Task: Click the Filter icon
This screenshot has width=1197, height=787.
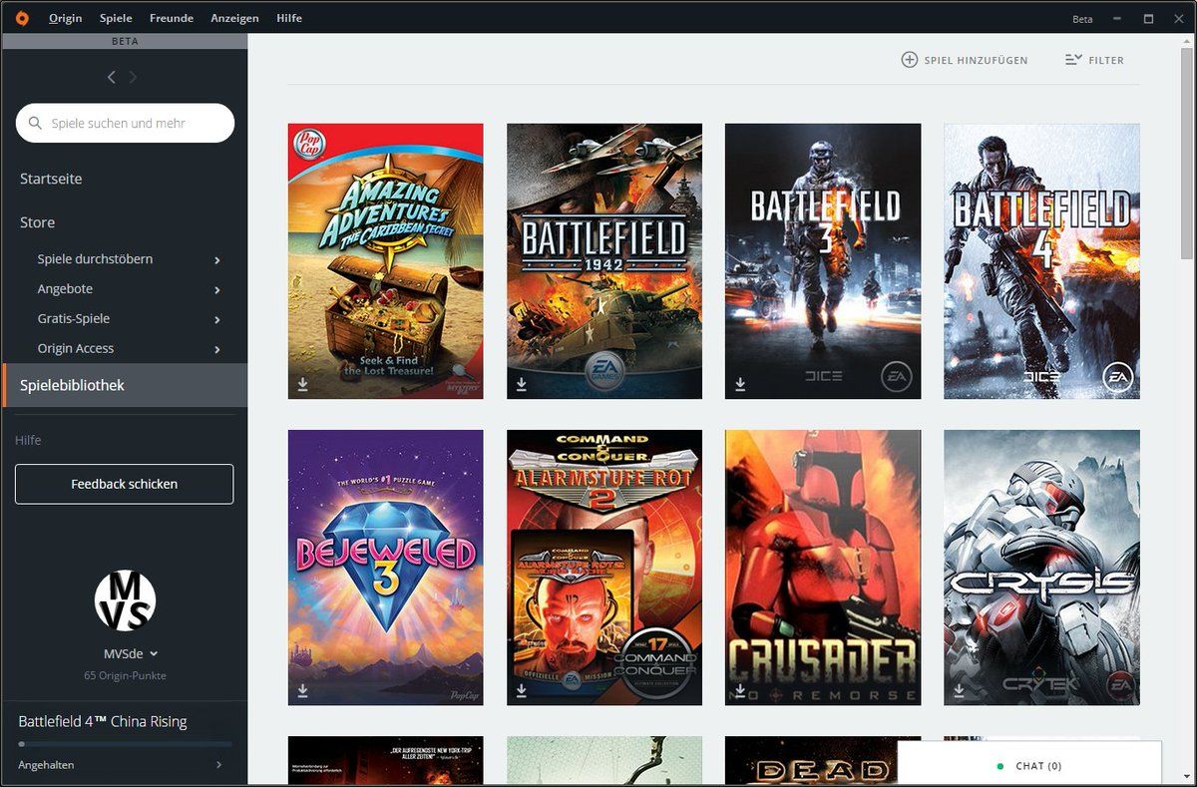Action: pyautogui.click(x=1073, y=60)
